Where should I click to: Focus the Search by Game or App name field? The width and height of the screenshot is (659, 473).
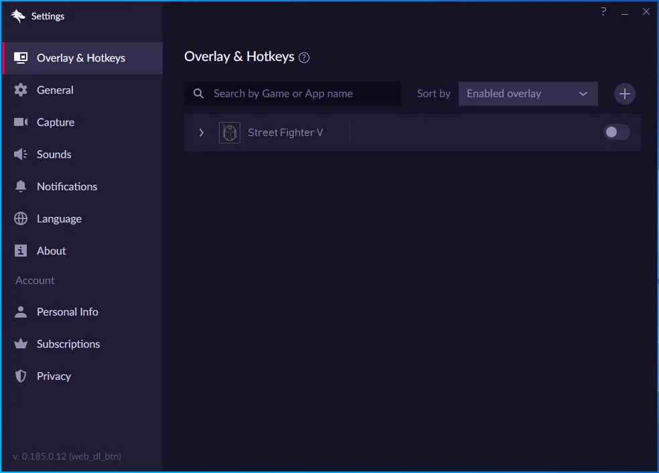point(293,94)
